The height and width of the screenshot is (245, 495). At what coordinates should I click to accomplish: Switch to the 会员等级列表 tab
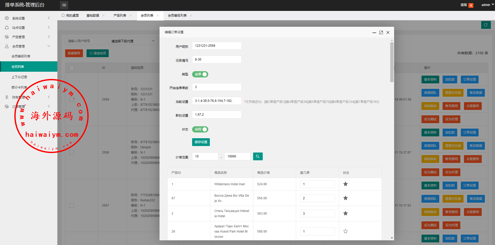pos(177,16)
